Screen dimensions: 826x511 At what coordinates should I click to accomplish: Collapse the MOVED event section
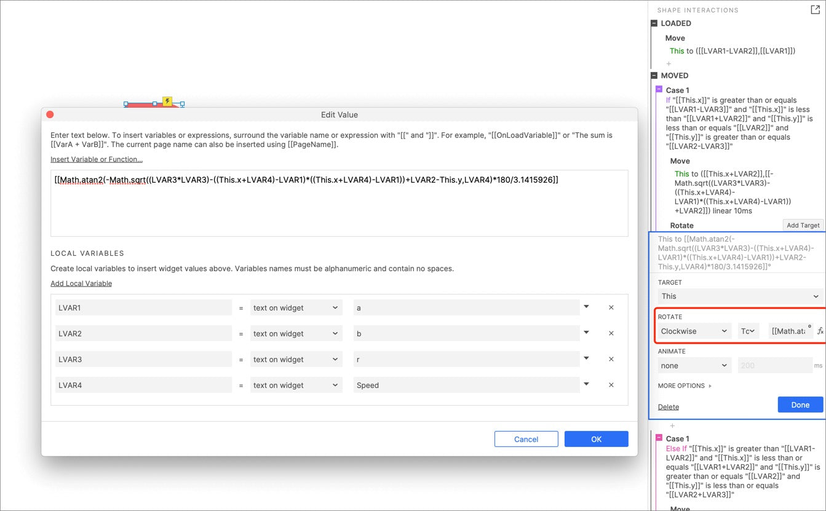(x=654, y=76)
